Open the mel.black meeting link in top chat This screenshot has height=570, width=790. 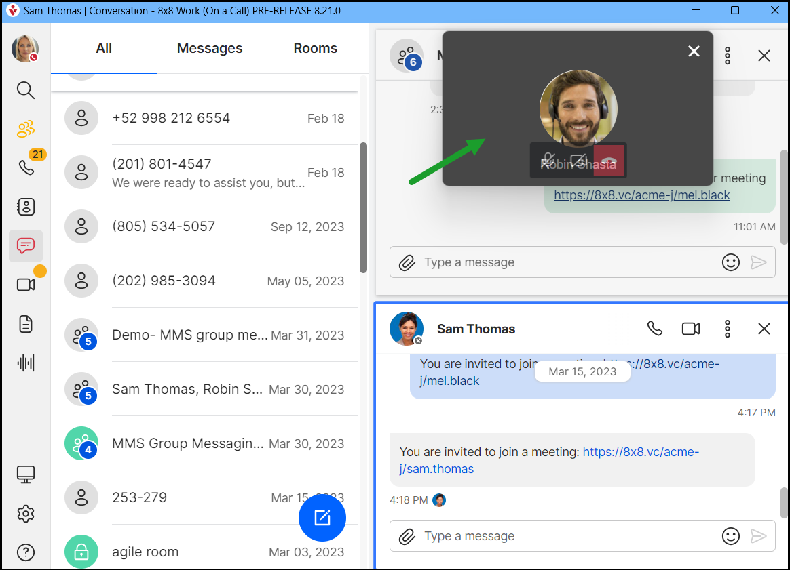pyautogui.click(x=642, y=195)
